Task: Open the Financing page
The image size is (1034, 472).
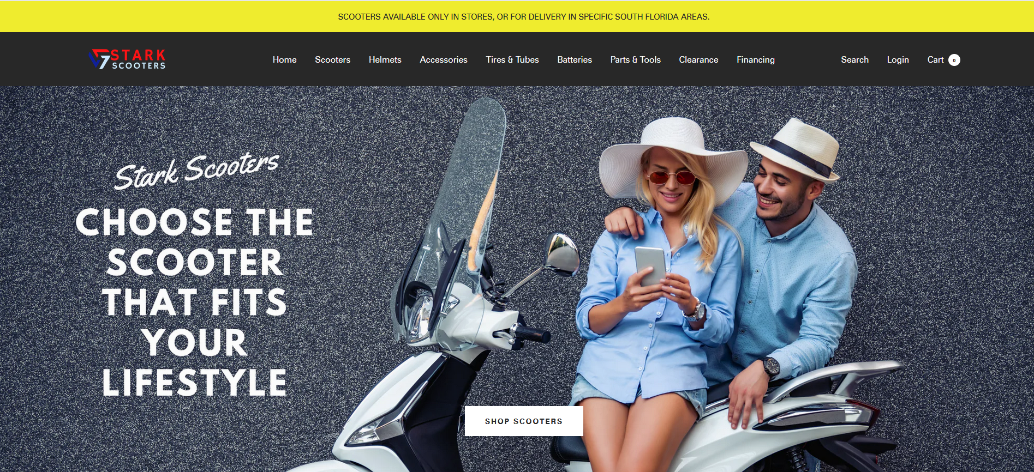Action: click(755, 60)
